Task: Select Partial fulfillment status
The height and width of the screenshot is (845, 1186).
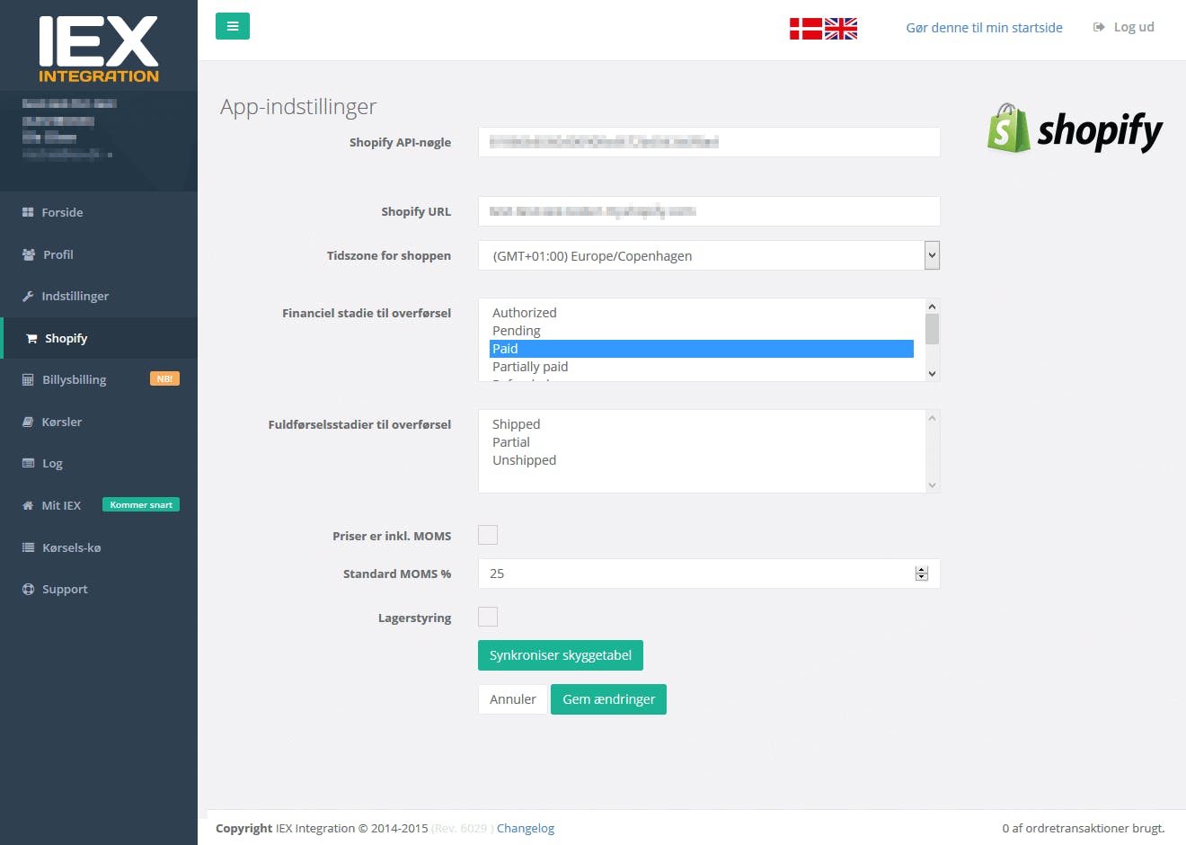Action: tap(702, 442)
